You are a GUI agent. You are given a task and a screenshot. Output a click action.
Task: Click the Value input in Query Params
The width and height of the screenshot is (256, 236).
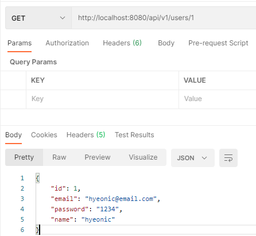(218, 99)
